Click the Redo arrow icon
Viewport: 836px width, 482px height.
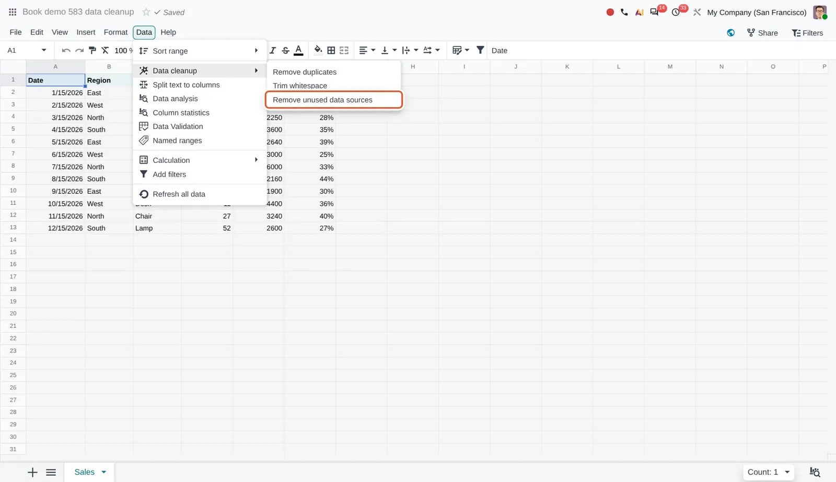79,50
